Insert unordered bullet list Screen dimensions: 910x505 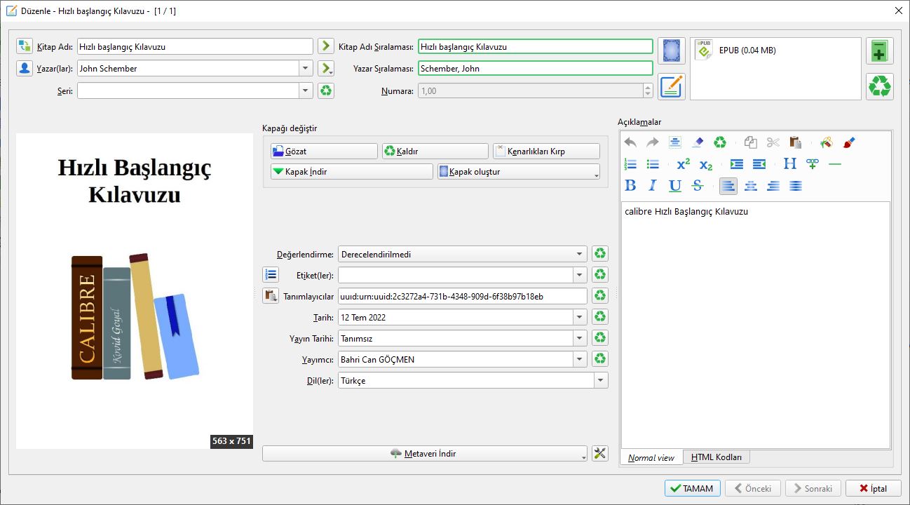click(652, 164)
